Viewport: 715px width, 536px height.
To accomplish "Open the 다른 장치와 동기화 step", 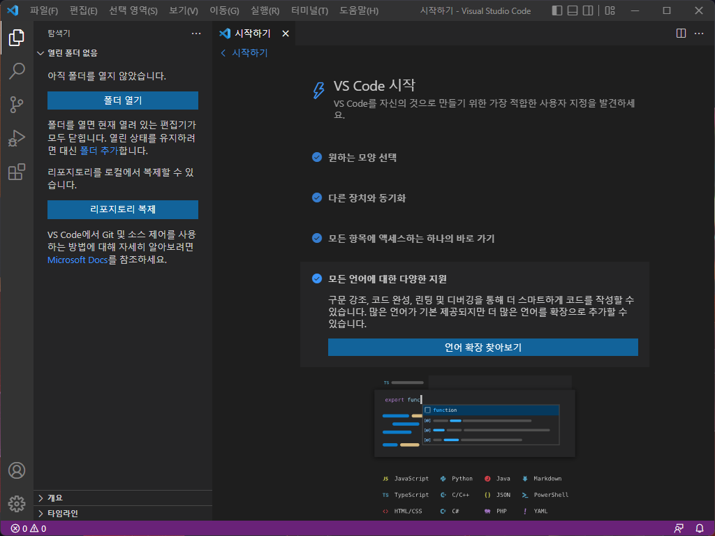I will (367, 198).
